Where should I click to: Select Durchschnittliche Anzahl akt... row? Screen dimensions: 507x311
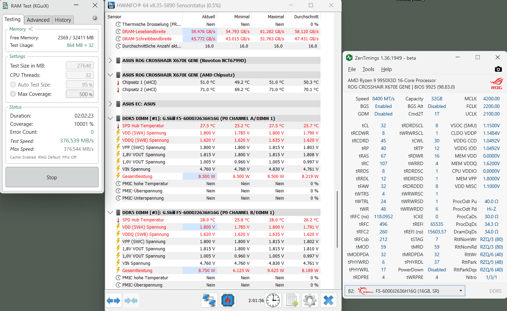click(214, 46)
